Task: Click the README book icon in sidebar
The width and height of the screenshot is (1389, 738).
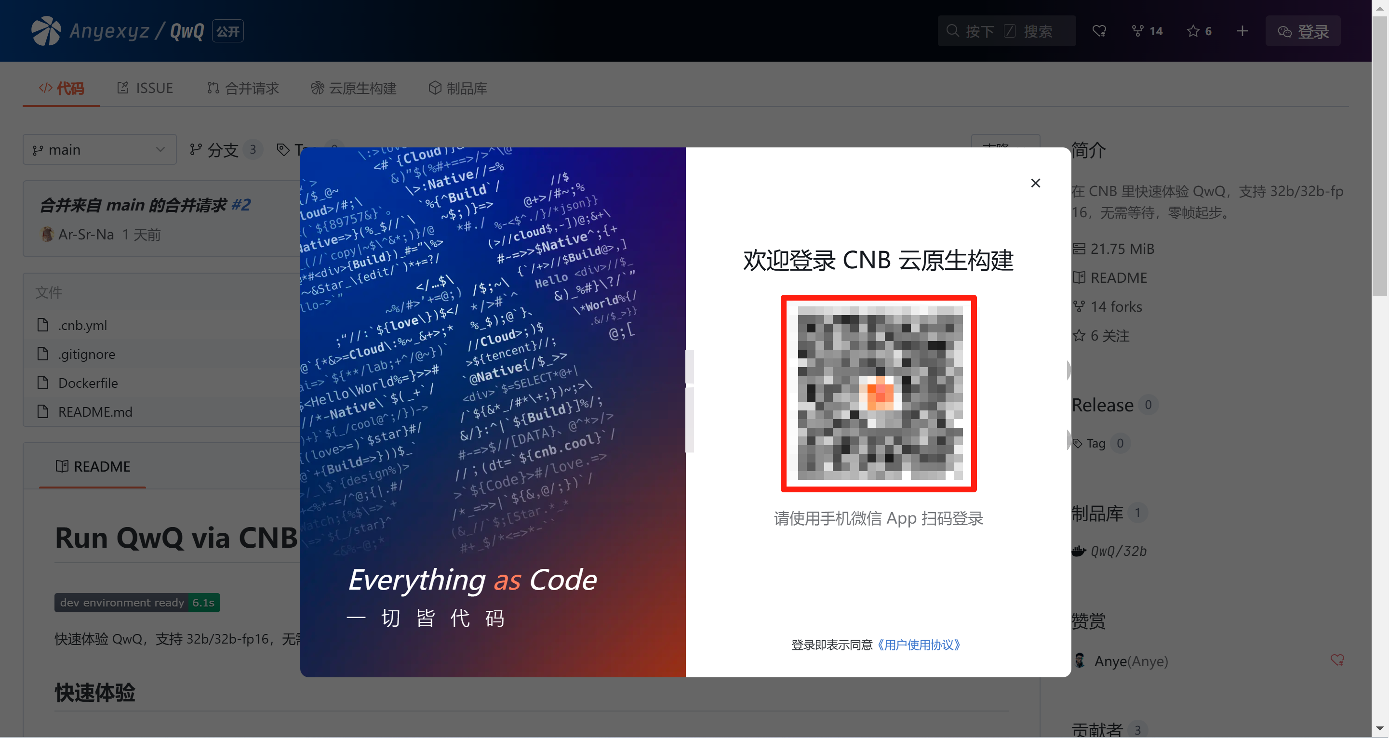Action: 1079,277
